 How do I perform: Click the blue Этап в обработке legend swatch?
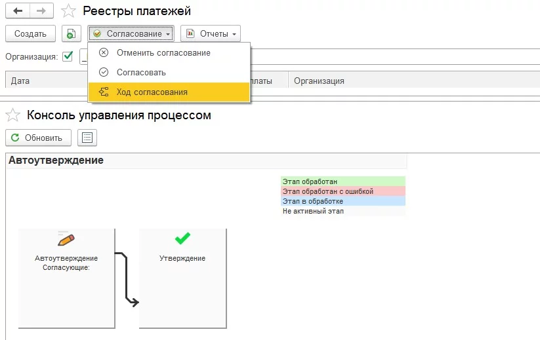(x=343, y=201)
